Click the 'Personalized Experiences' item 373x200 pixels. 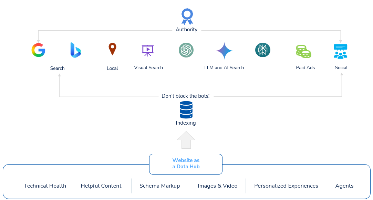tap(286, 186)
